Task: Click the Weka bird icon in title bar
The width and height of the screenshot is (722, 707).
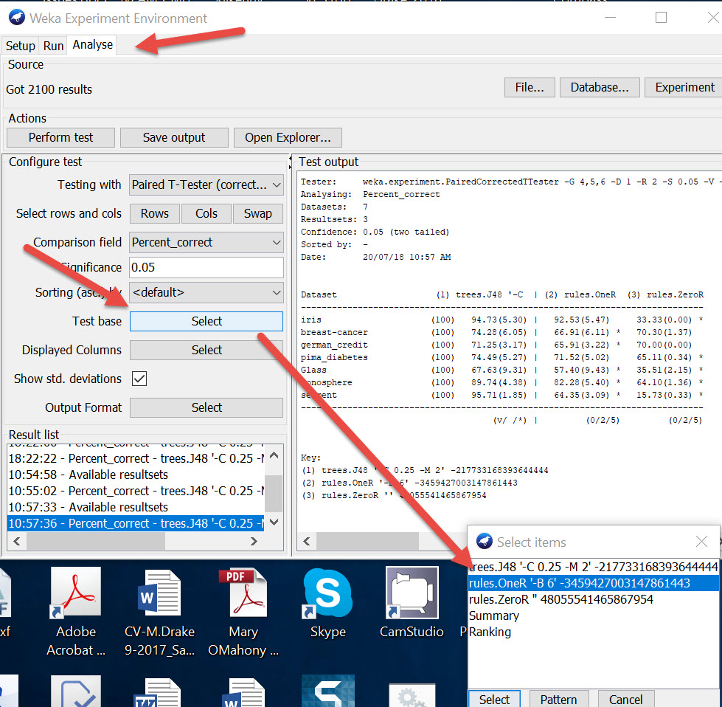Action: 16,18
